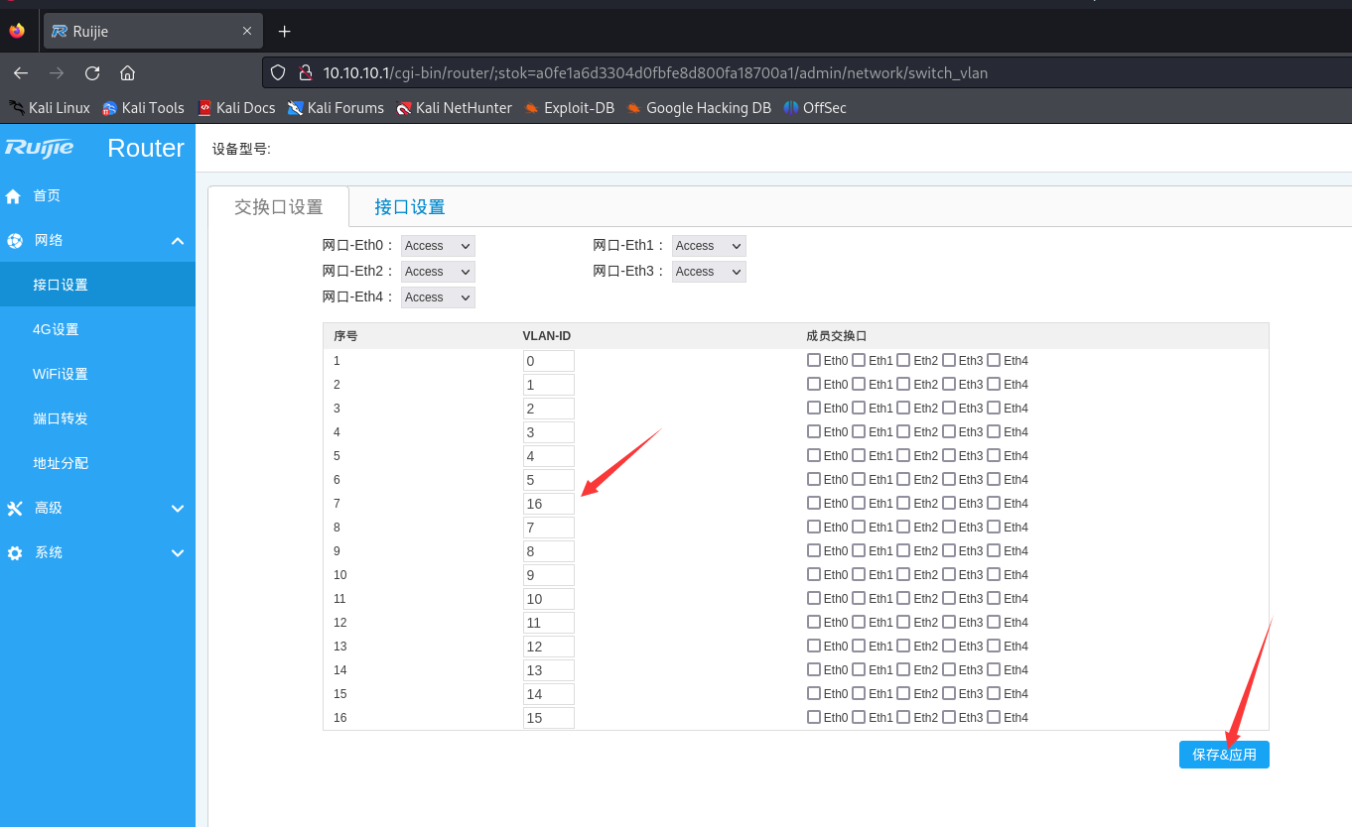This screenshot has height=827, width=1352.
Task: Open the Exploit-DB bookmark
Action: pyautogui.click(x=570, y=107)
